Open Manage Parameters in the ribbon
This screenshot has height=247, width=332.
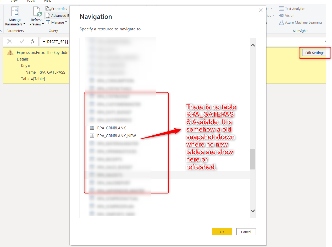pos(15,16)
